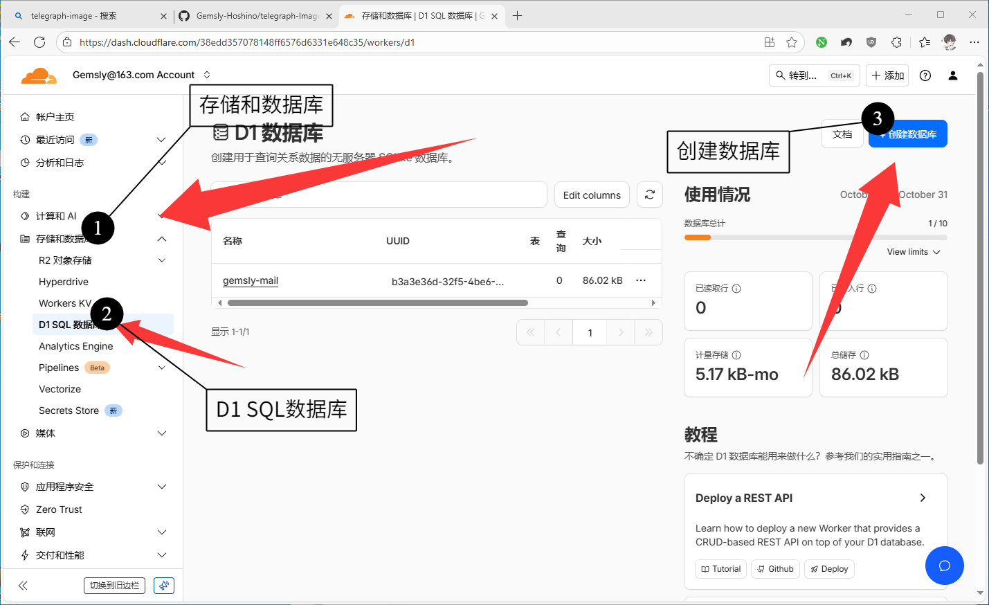Expand the 媒体 sidebar section
The height and width of the screenshot is (605, 989).
162,433
